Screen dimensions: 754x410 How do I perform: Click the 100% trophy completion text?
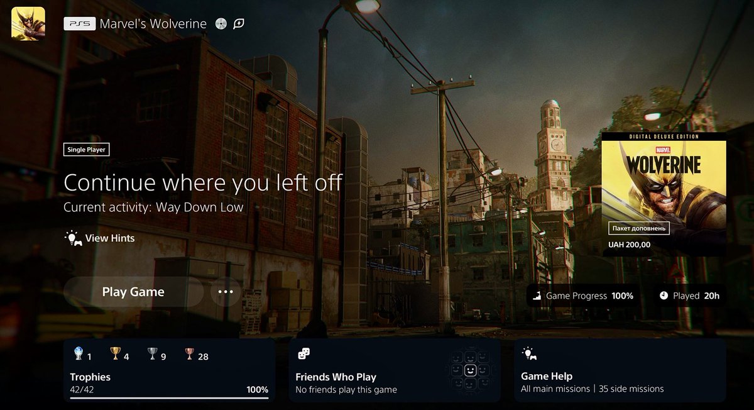coord(258,389)
